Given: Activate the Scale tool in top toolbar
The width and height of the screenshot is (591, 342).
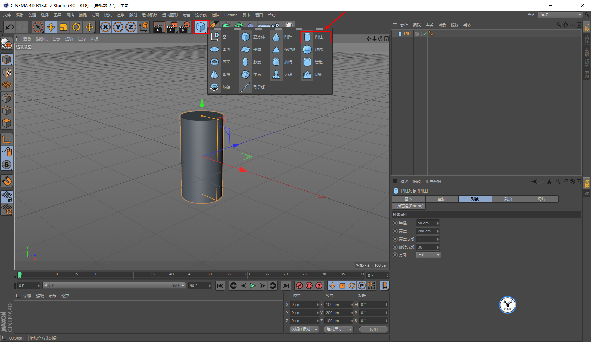Looking at the screenshot, I should pos(63,27).
